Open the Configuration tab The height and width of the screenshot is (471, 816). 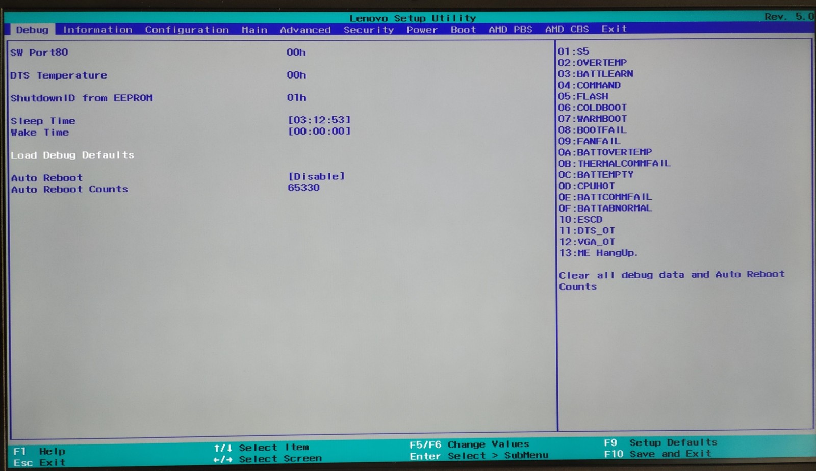[187, 30]
